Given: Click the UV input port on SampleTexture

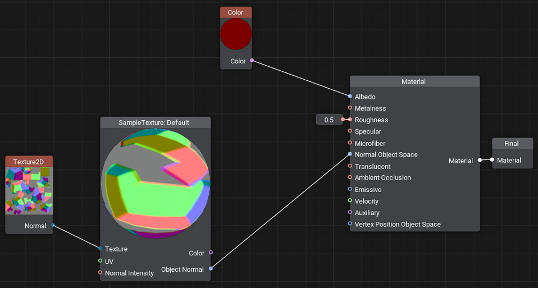Looking at the screenshot, I should click(100, 261).
